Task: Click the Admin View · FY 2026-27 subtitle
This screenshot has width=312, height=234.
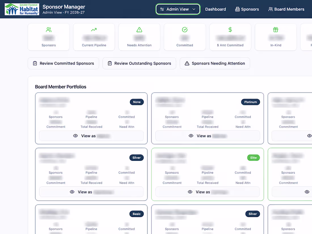Action: tap(64, 12)
